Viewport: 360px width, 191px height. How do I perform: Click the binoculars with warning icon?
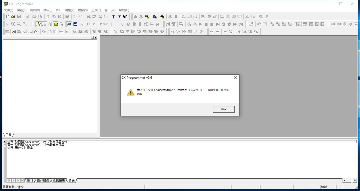click(147, 17)
